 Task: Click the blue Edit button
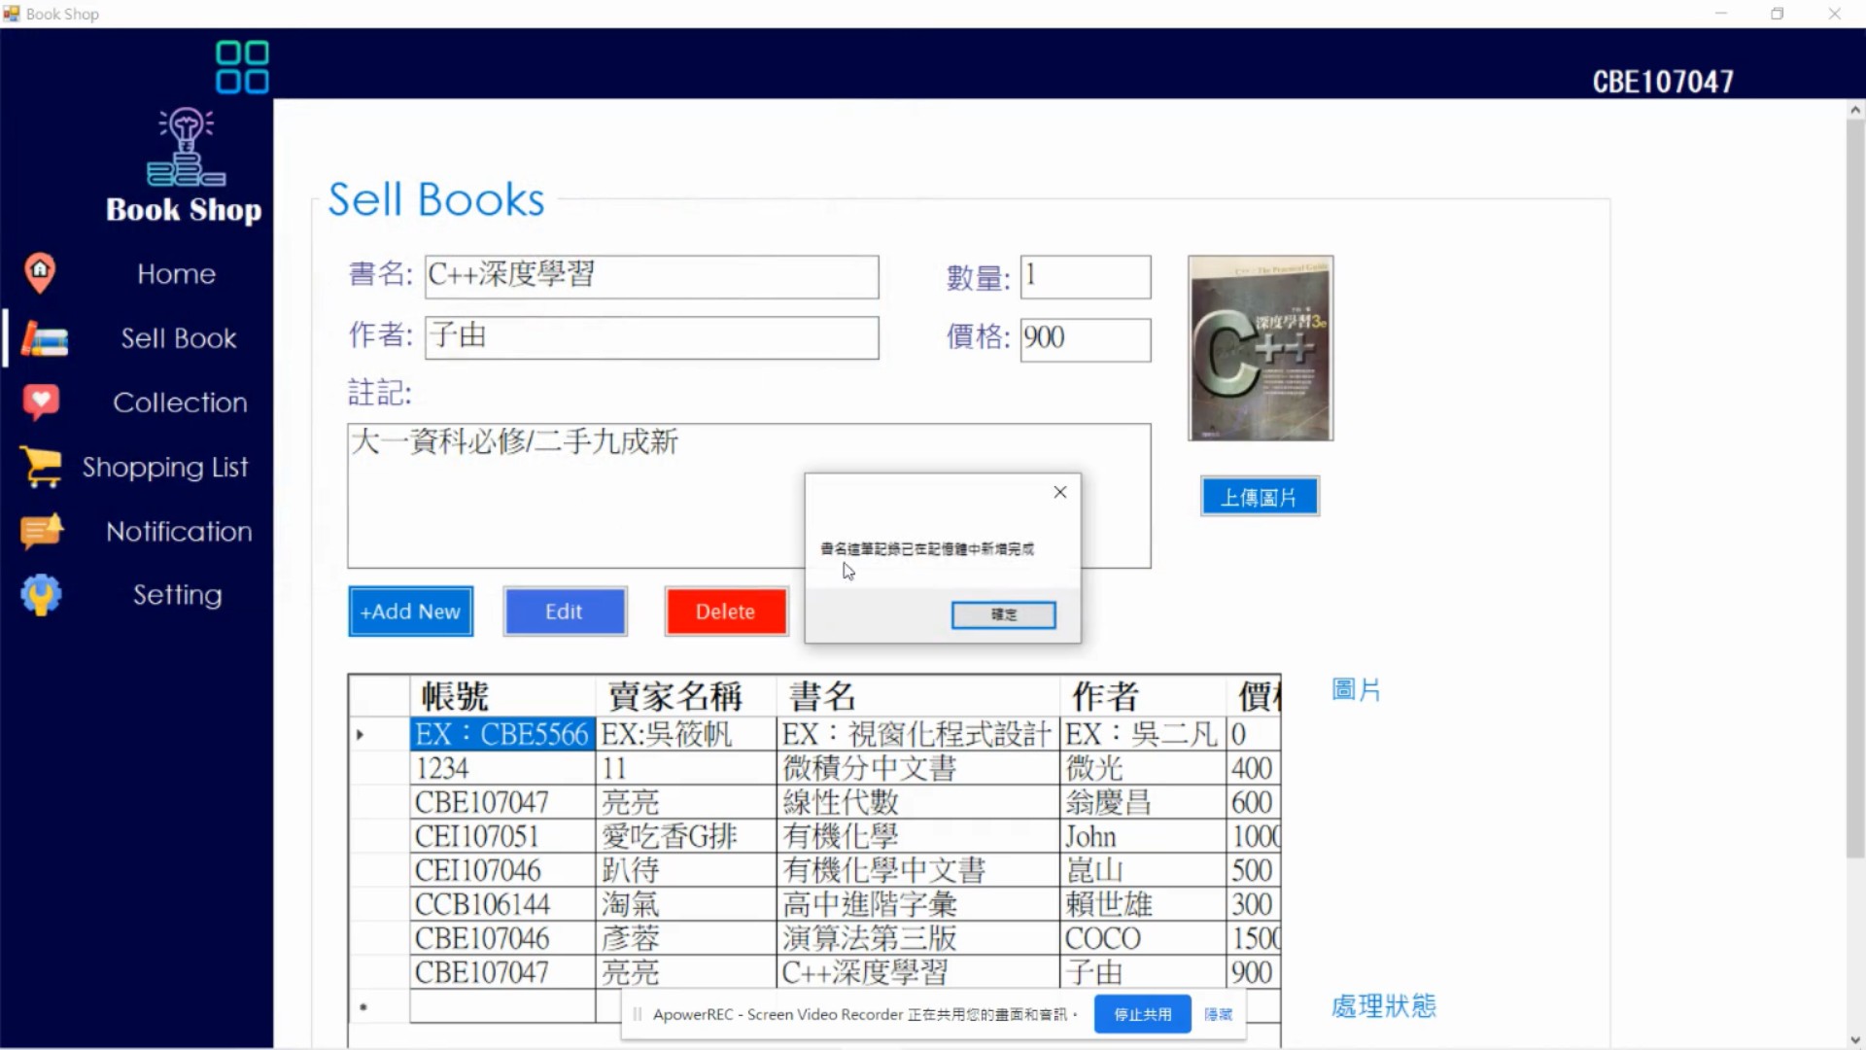(x=565, y=612)
